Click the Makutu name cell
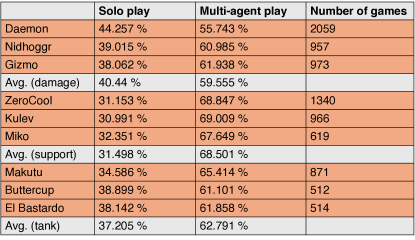415x240 pixels. pos(23,172)
